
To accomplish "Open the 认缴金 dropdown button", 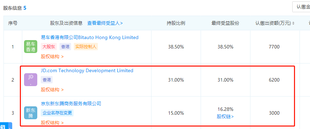I will point(301,7).
